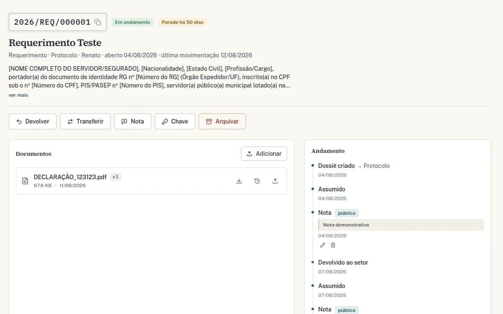Screen dimensions: 503x314
Task: Click the Devolvido ao setor entry
Action: [x=343, y=263]
